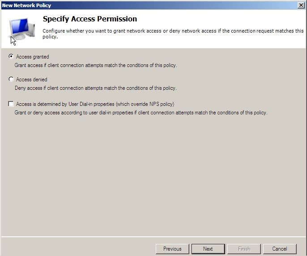The width and height of the screenshot is (307, 256).
Task: Click the "Grant access if client connection" description
Action: 96,65
